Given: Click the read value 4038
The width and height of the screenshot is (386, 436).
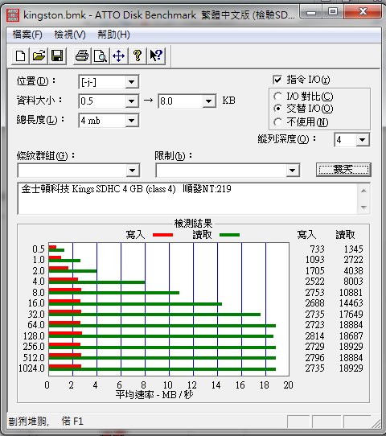Looking at the screenshot, I should [x=354, y=270].
